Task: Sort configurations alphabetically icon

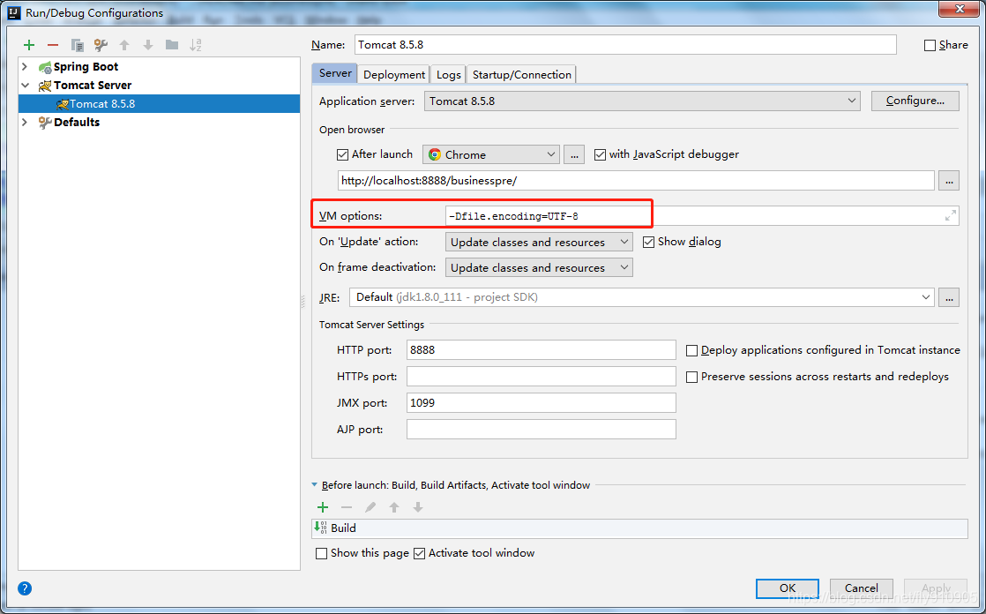Action: coord(196,45)
